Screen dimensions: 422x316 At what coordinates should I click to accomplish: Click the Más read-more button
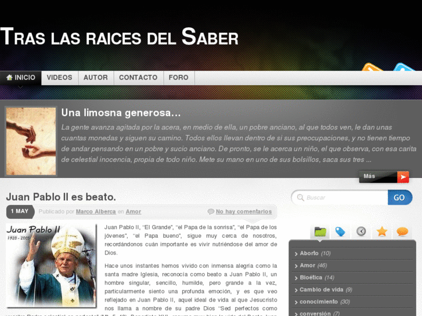(x=384, y=177)
